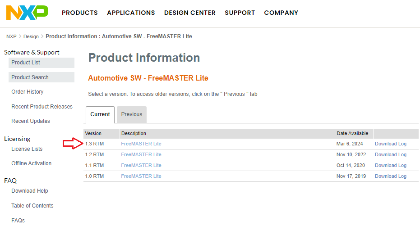
Task: Select the Current versions tab
Action: 100,114
